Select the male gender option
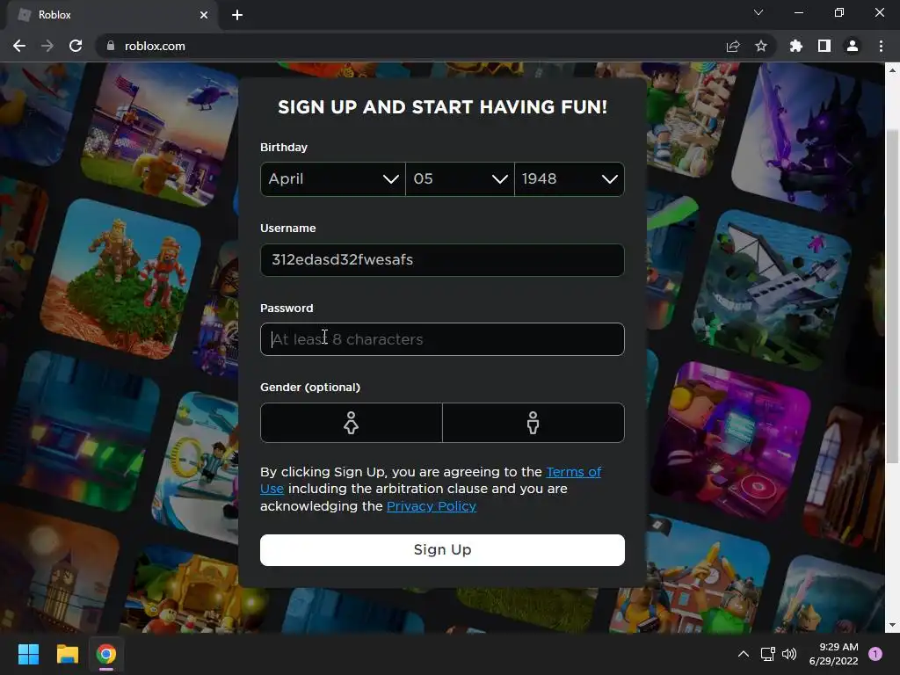 click(x=533, y=423)
